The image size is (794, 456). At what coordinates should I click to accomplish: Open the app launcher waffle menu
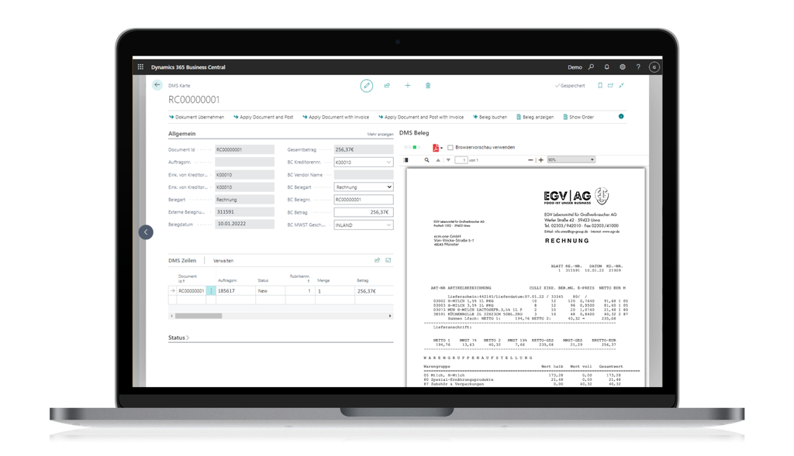140,67
